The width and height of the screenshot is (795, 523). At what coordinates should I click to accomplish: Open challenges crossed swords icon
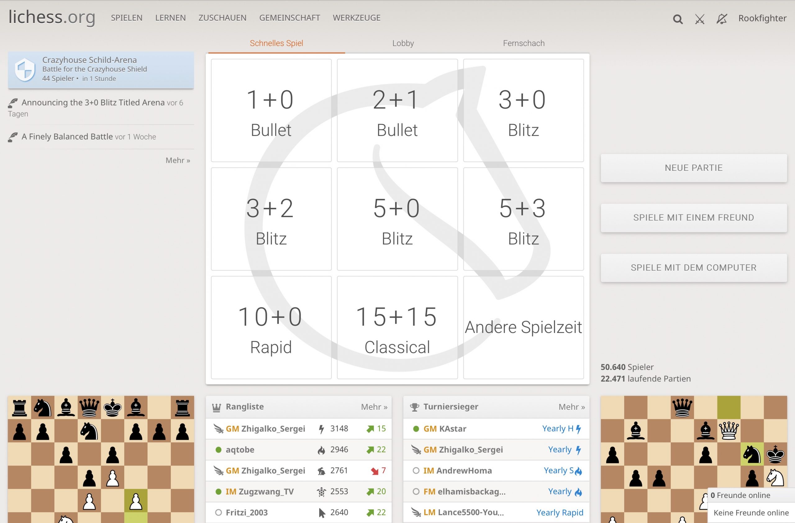(699, 19)
